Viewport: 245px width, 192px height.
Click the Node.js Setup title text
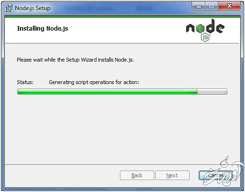tap(32, 8)
